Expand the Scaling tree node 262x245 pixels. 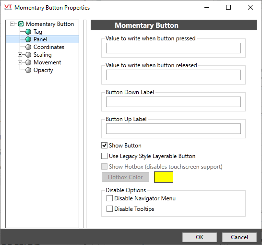pos(20,55)
